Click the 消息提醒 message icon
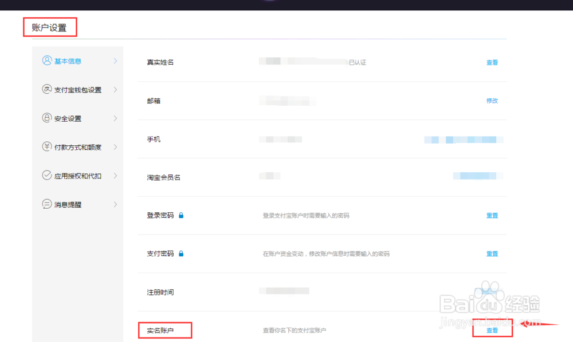The height and width of the screenshot is (342, 573). (x=47, y=204)
